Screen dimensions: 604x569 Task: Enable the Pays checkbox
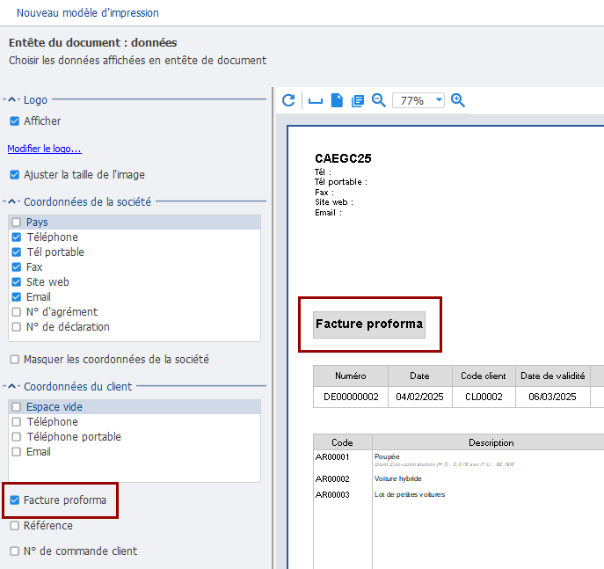click(x=17, y=222)
